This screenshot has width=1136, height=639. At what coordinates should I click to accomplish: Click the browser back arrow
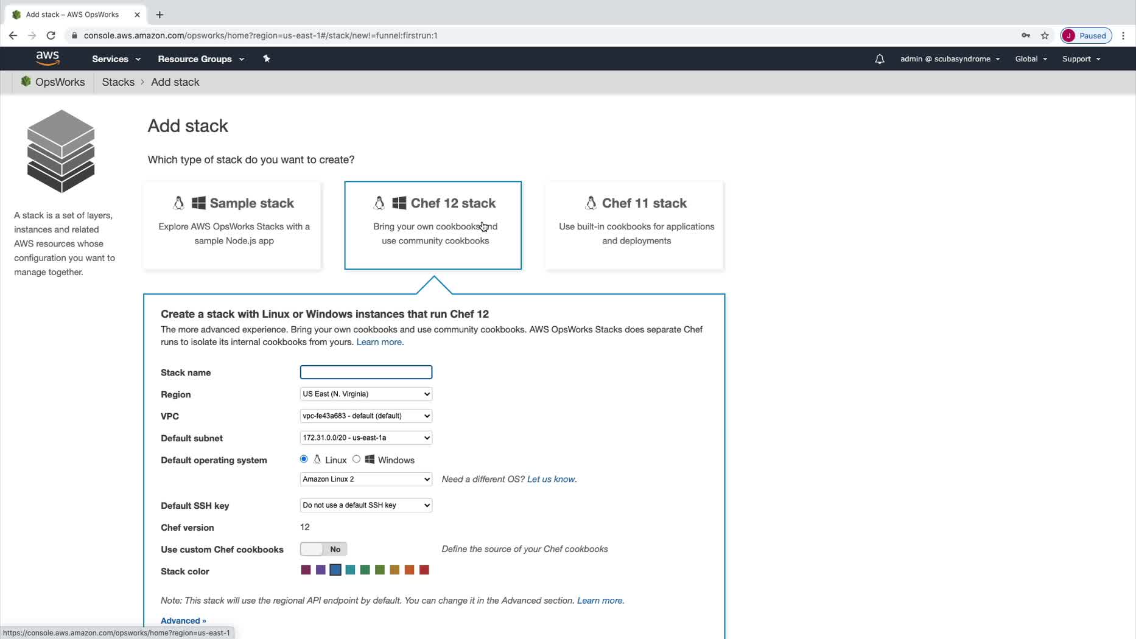[13, 35]
